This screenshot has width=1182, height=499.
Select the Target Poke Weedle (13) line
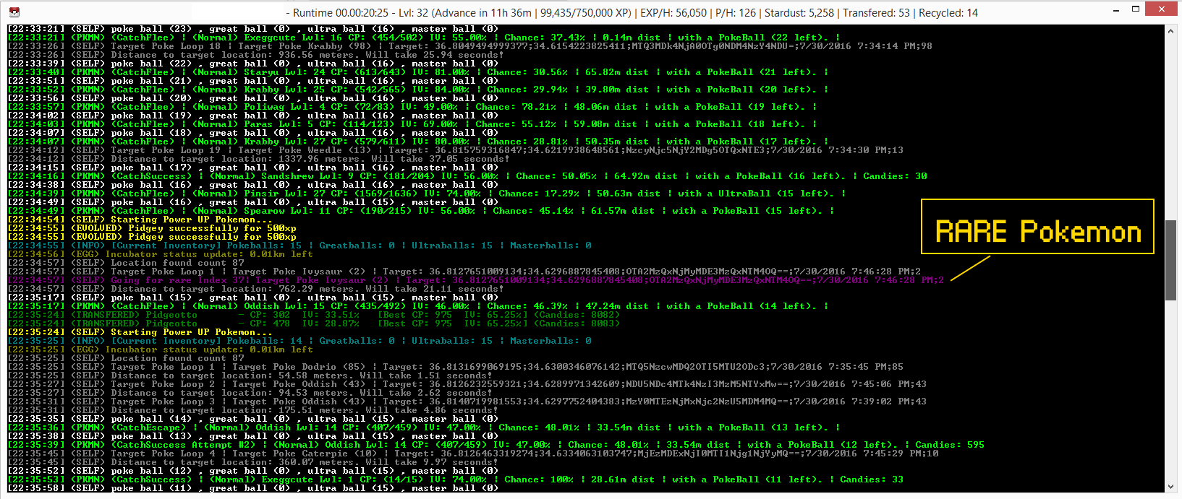(456, 150)
